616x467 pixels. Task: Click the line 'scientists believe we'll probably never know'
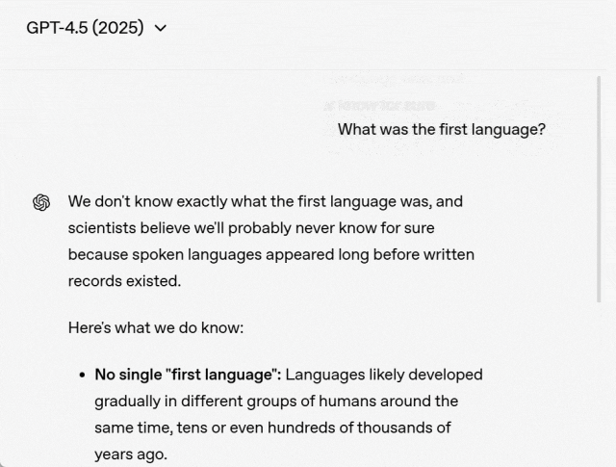coord(250,228)
